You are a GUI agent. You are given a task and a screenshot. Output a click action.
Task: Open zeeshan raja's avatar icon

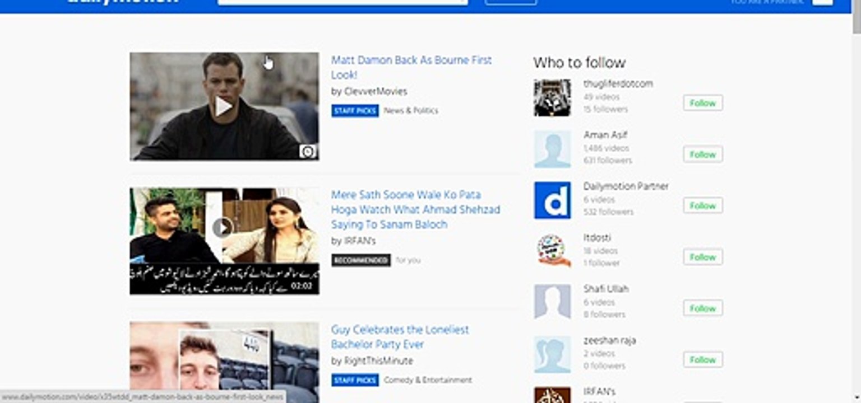(x=552, y=354)
